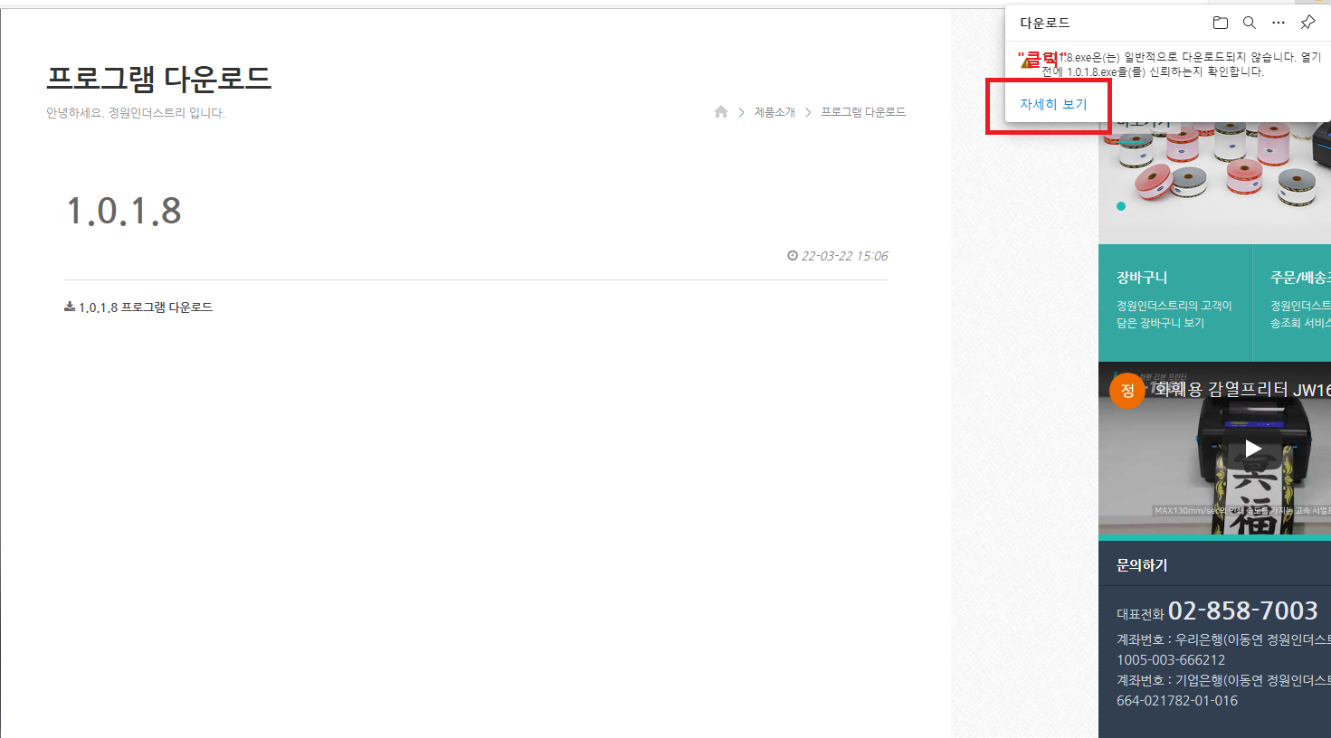Select the teal carousel indicator dot
This screenshot has height=738, width=1331.
tap(1121, 206)
